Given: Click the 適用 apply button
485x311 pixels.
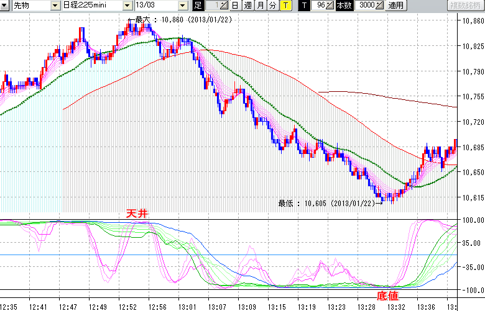Looking at the screenshot, I should point(395,6).
